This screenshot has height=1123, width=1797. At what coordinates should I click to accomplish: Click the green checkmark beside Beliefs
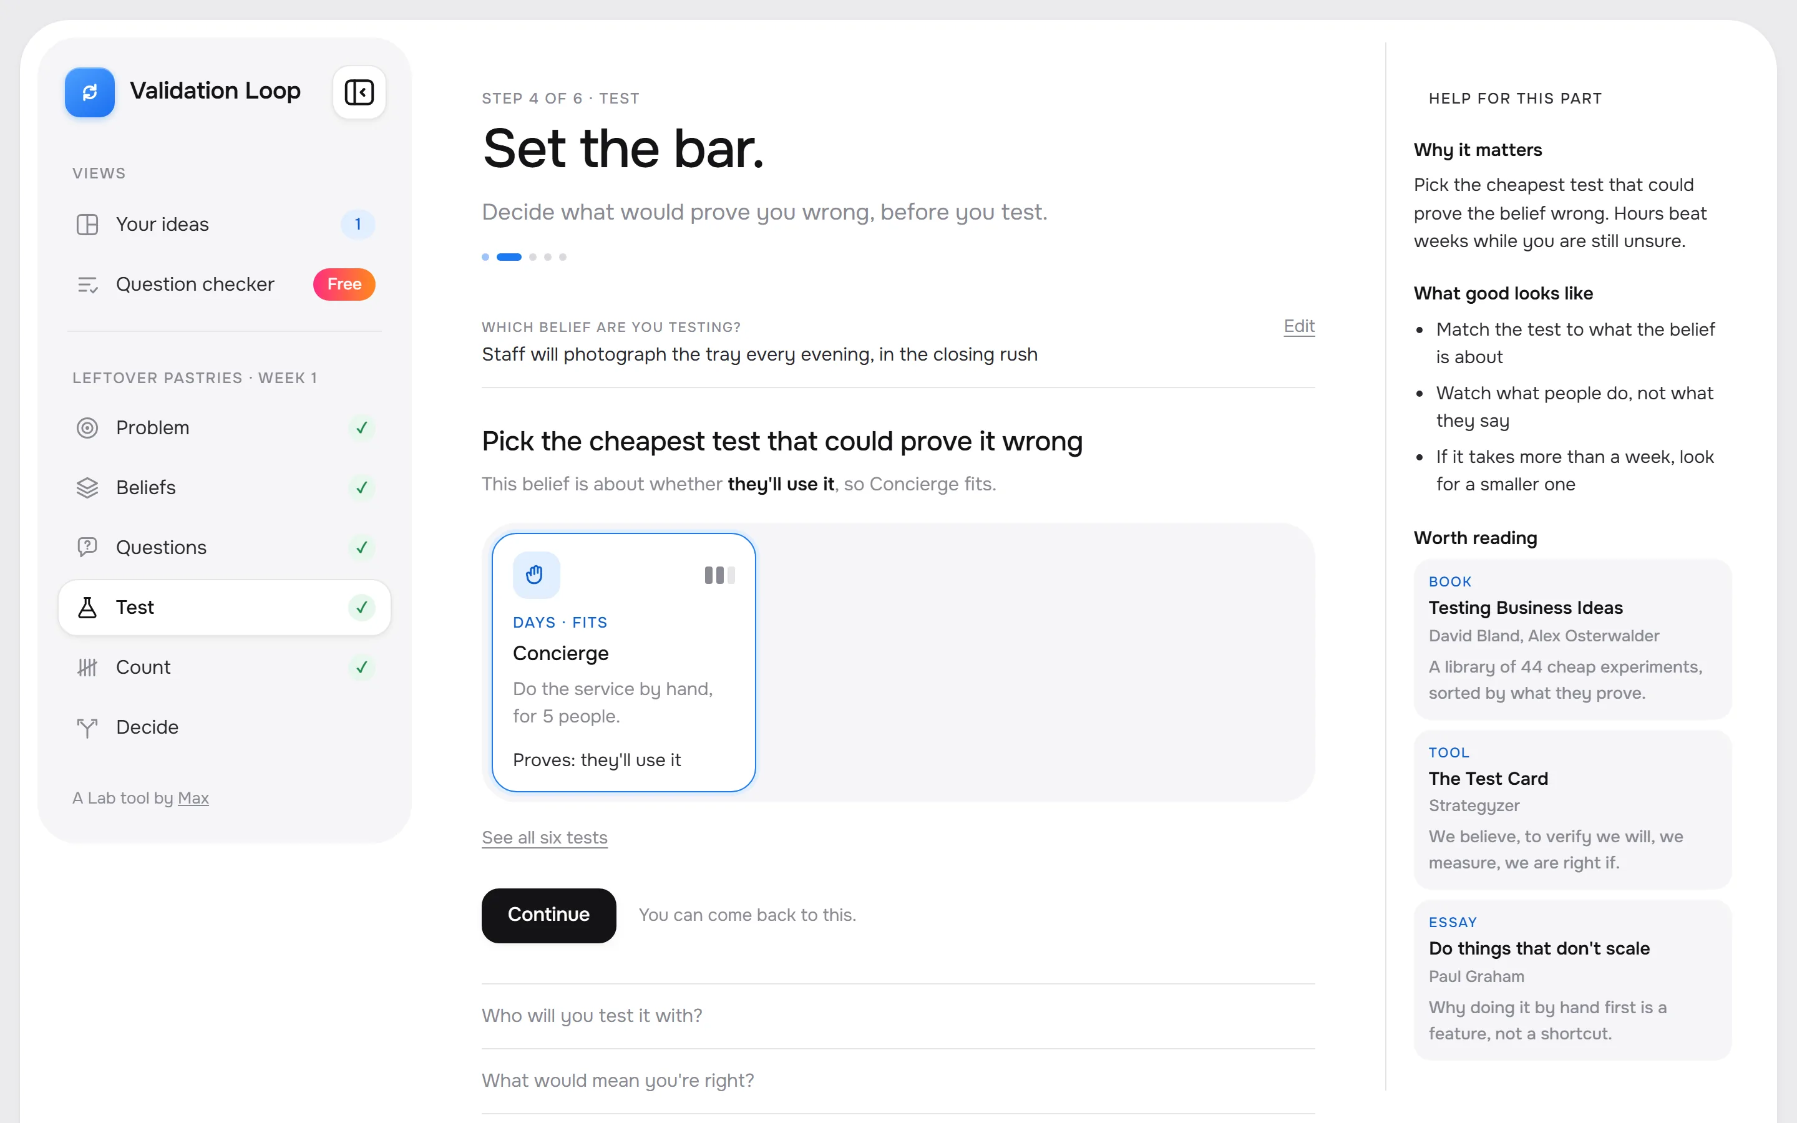tap(362, 488)
